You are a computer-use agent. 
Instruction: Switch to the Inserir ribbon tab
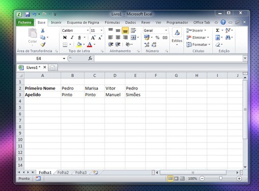(x=56, y=22)
